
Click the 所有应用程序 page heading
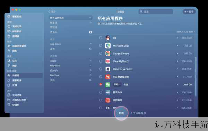point(110,18)
